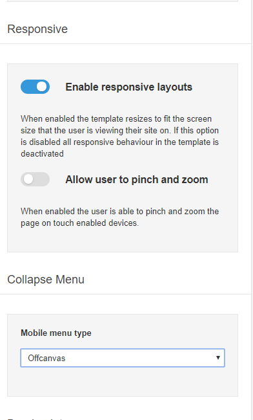The height and width of the screenshot is (420, 253).
Task: Click empty space in the Collapse Menu panel
Action: point(123,382)
